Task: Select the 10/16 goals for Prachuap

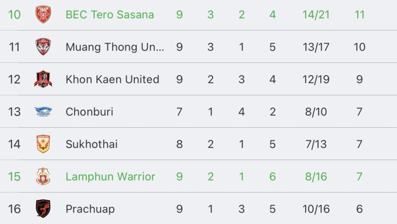Action: coord(316,209)
